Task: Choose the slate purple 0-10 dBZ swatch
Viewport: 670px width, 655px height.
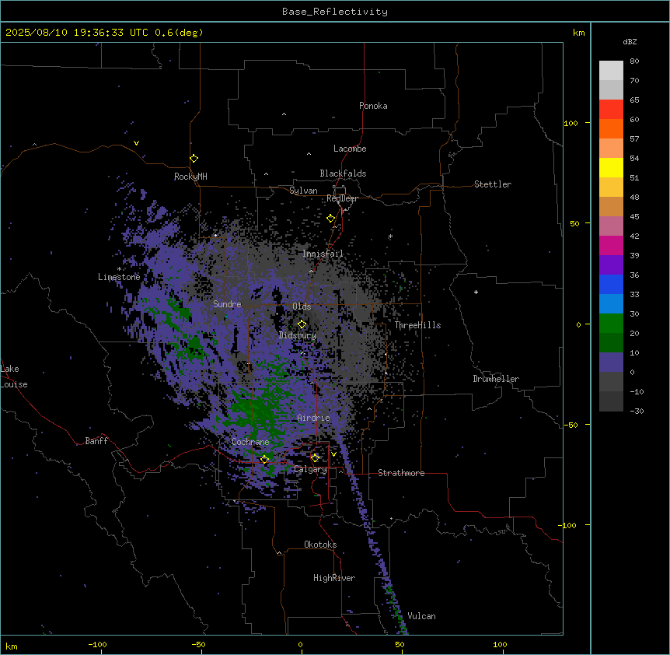Action: click(x=611, y=363)
